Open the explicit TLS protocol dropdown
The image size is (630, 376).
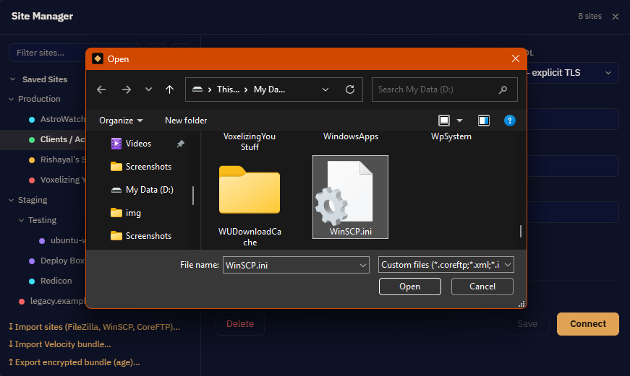pos(573,73)
